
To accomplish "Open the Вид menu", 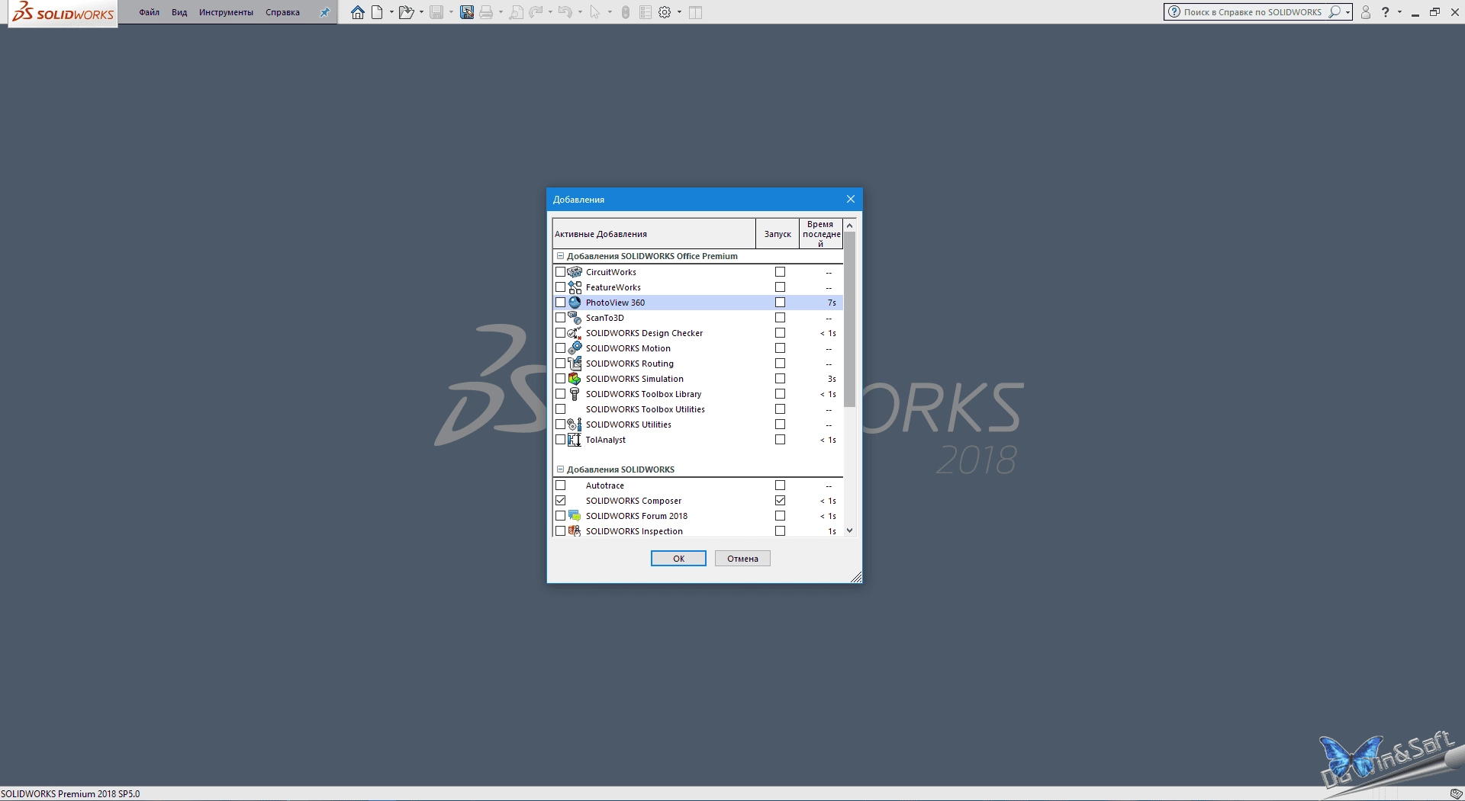I will point(179,12).
